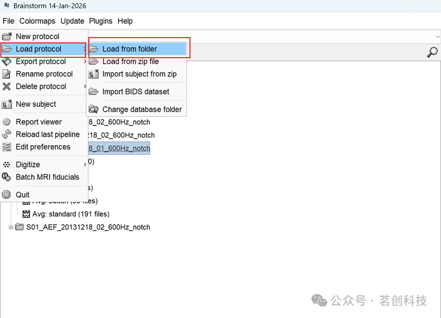Click the Import subject from zip icon
This screenshot has height=318, width=441.
(94, 74)
